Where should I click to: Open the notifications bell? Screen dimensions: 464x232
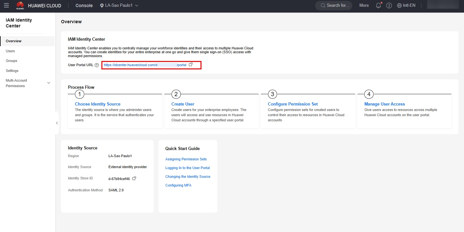378,5
